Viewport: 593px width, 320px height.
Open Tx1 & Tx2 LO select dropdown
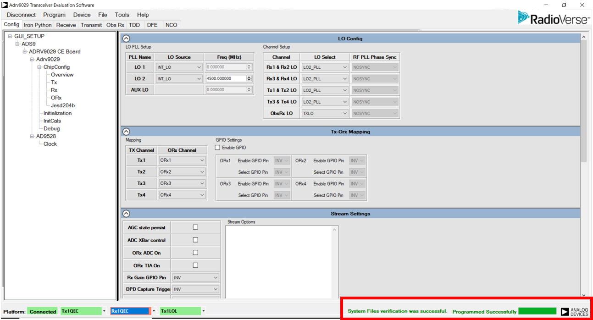(x=325, y=90)
